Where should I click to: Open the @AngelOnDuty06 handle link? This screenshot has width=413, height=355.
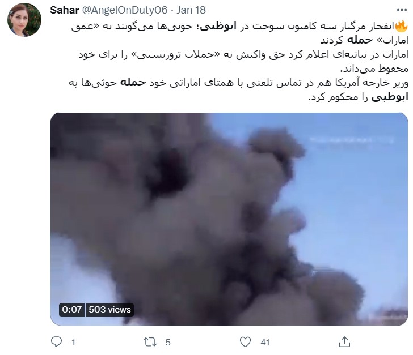[x=125, y=10]
